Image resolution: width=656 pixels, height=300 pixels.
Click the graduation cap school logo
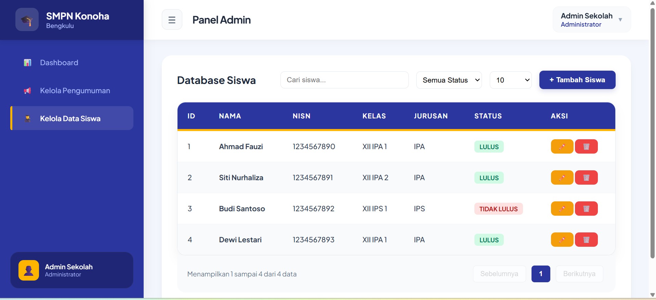pyautogui.click(x=27, y=20)
